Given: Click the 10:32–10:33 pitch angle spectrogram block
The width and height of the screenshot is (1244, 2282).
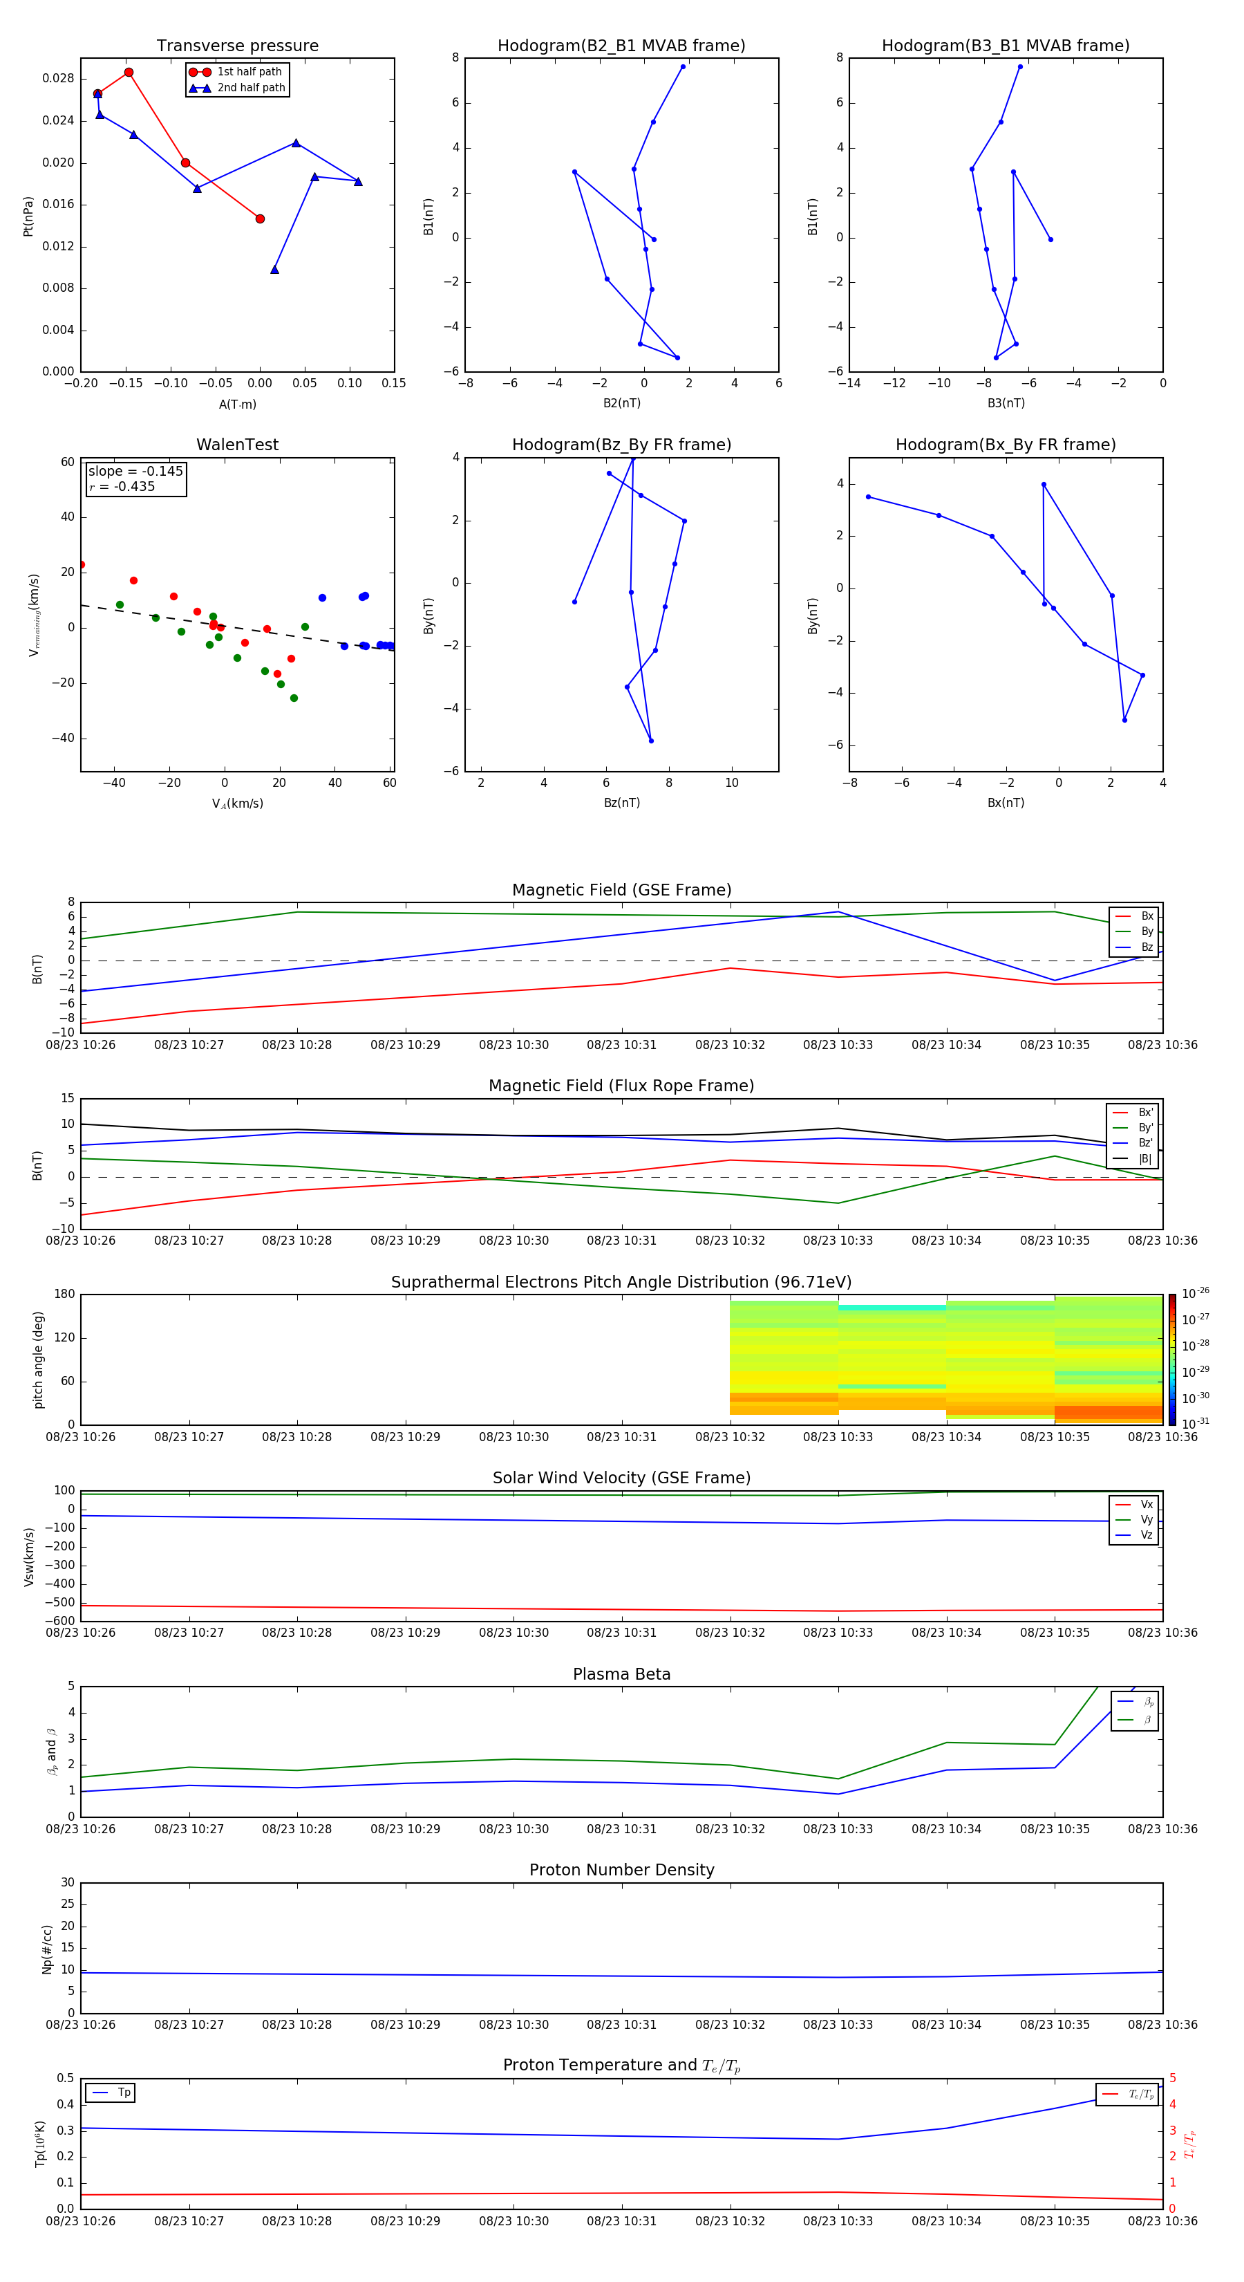Looking at the screenshot, I should [784, 1357].
